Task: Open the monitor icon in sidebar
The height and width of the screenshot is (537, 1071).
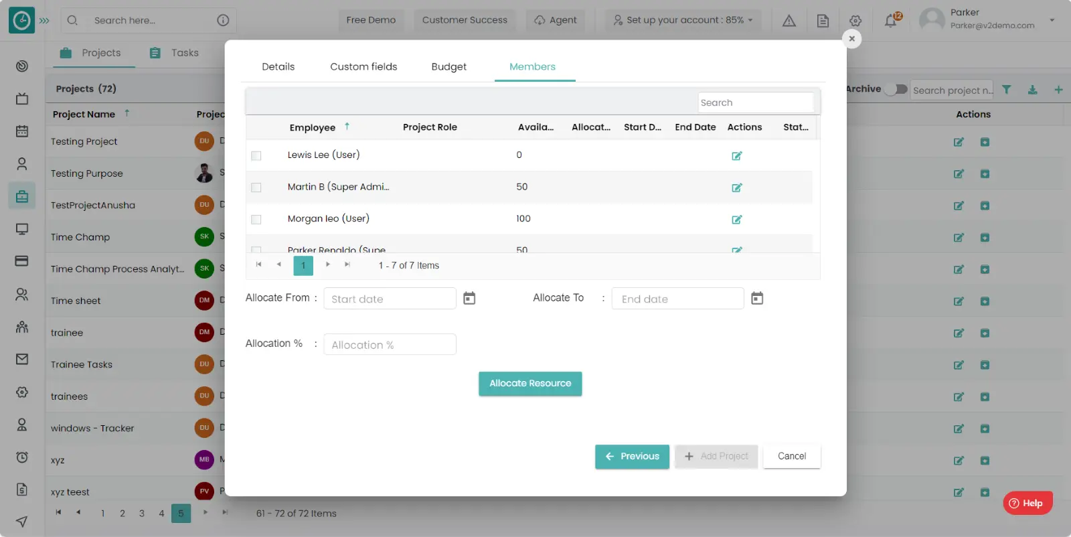Action: point(22,229)
